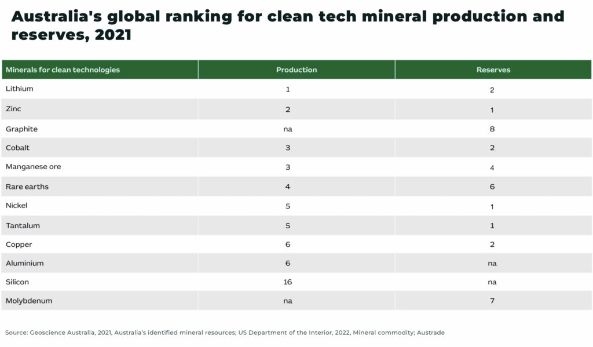Click the Copper row label
The image size is (593, 347).
click(19, 244)
